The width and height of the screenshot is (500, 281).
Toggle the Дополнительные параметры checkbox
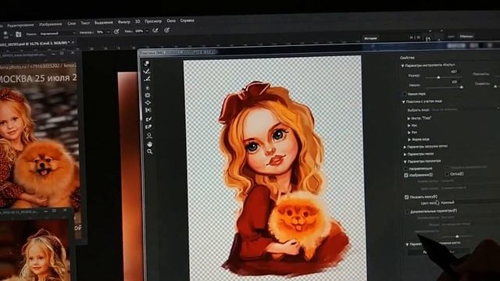407,212
